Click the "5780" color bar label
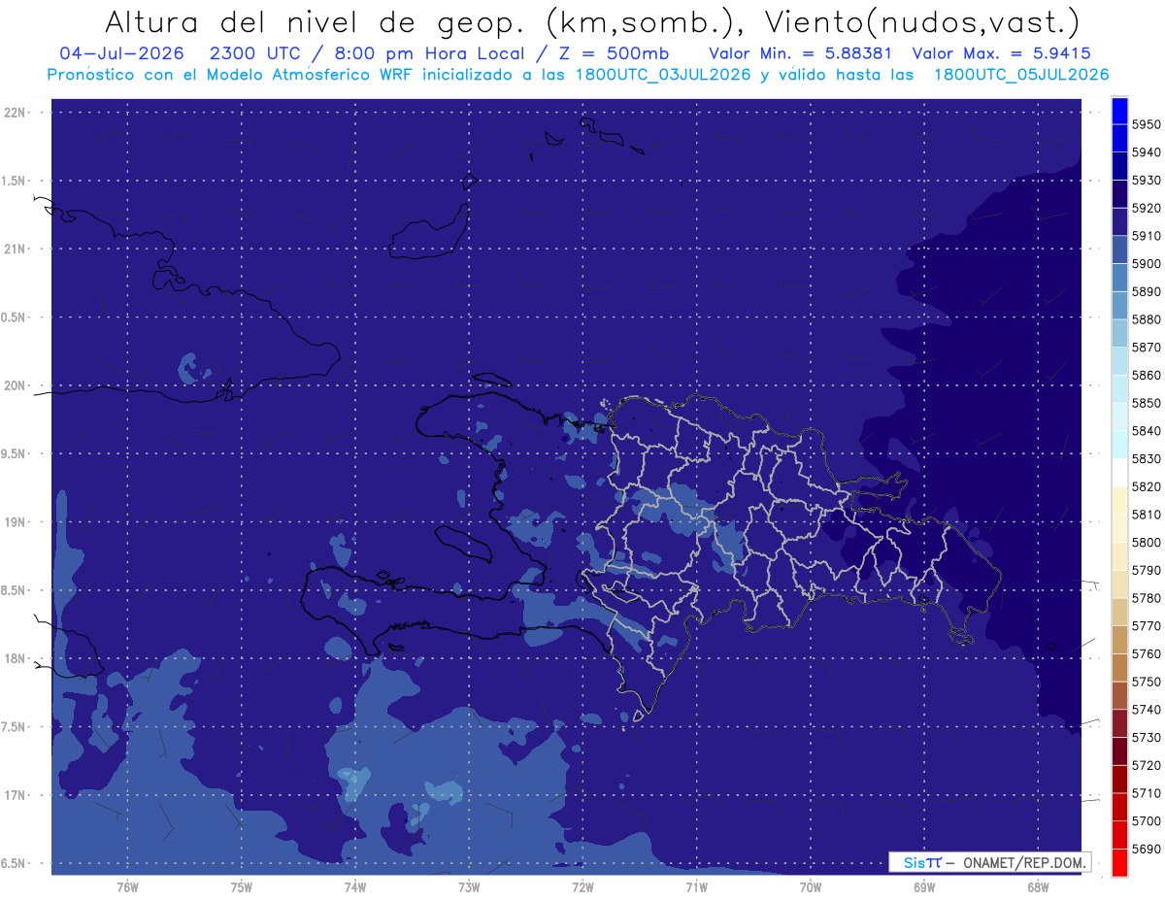This screenshot has height=900, width=1165. point(1146,598)
